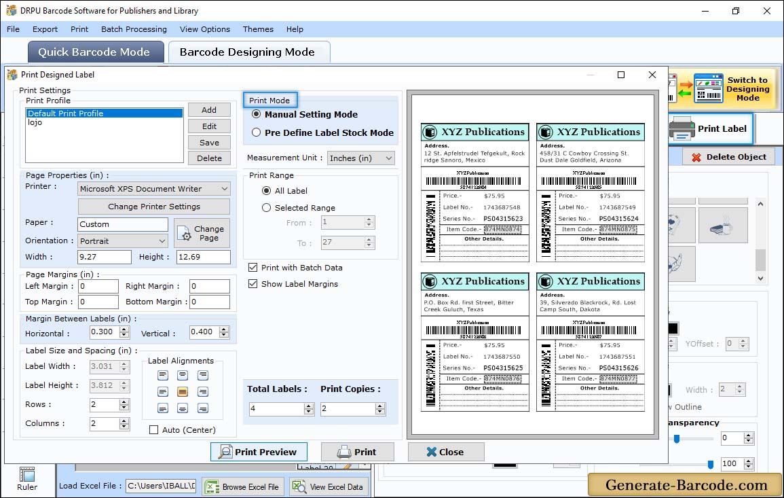Open the File menu

(x=13, y=29)
